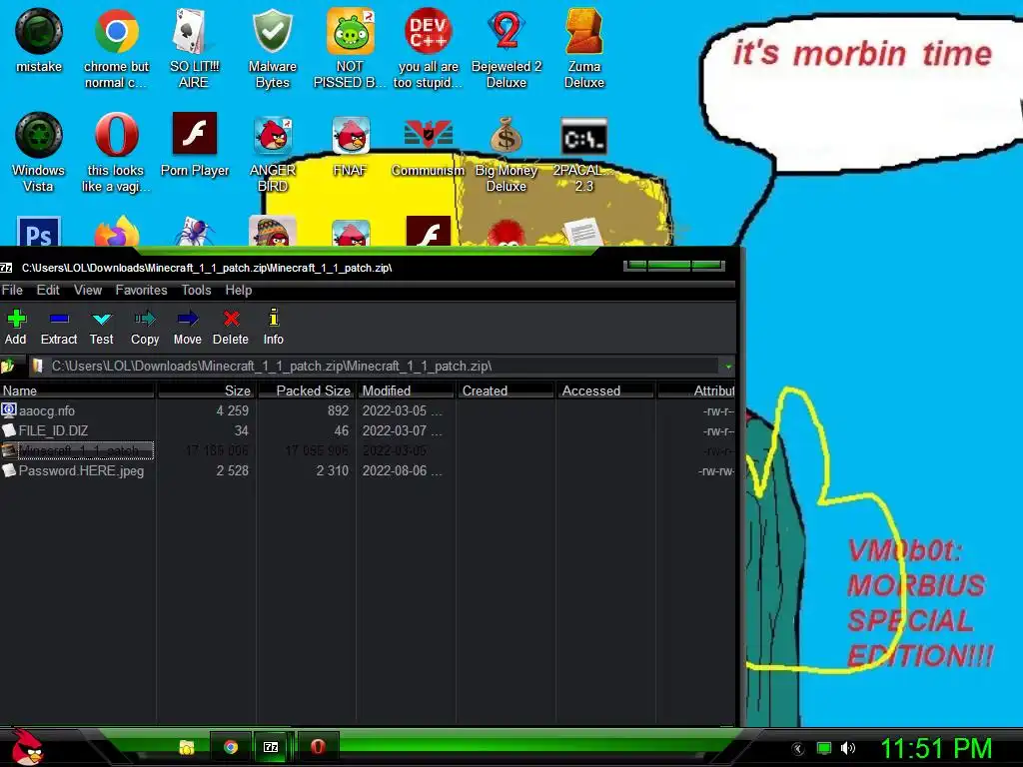Expand the address bar dropdown arrow
Image resolution: width=1023 pixels, height=767 pixels.
point(728,367)
